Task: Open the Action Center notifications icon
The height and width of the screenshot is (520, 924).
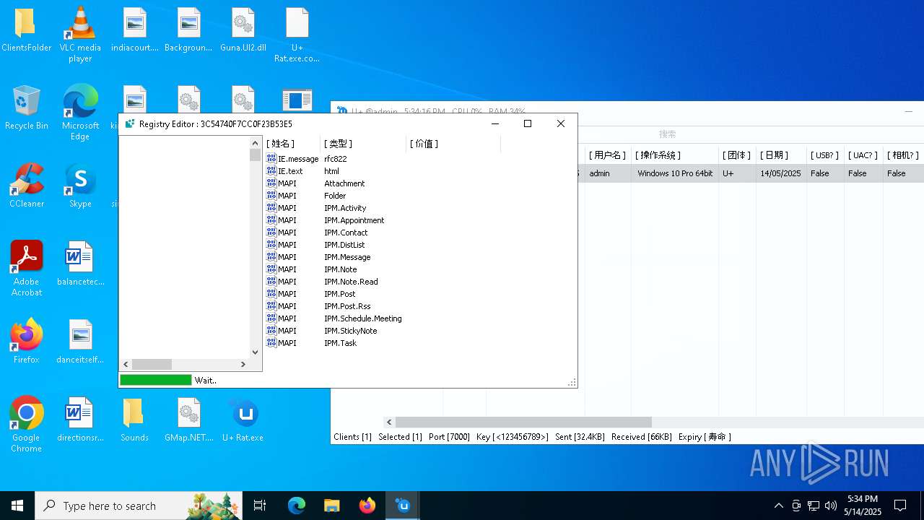Action: pos(900,506)
